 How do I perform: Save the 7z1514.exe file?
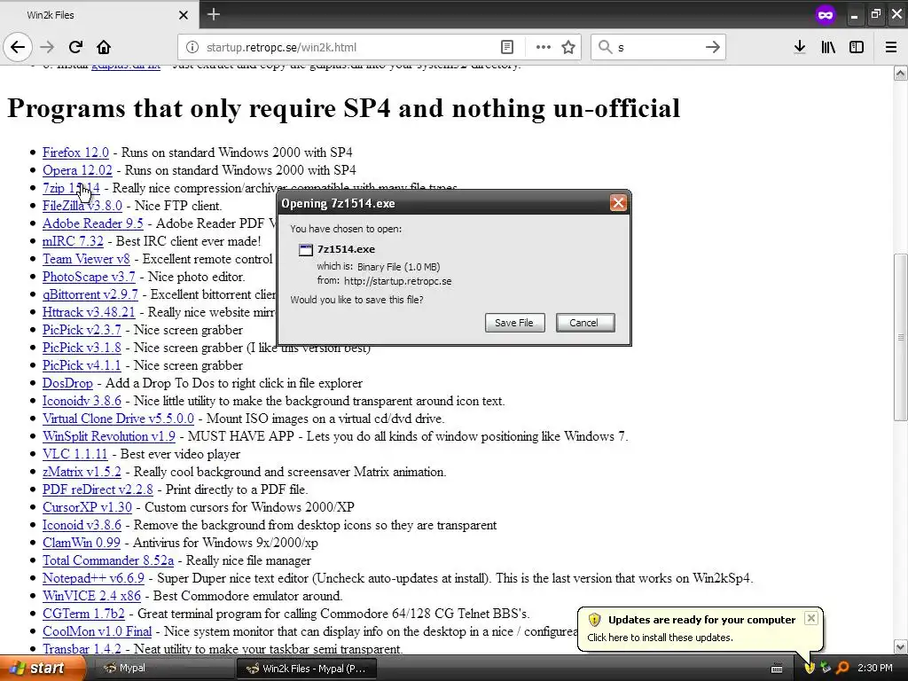[x=514, y=323]
